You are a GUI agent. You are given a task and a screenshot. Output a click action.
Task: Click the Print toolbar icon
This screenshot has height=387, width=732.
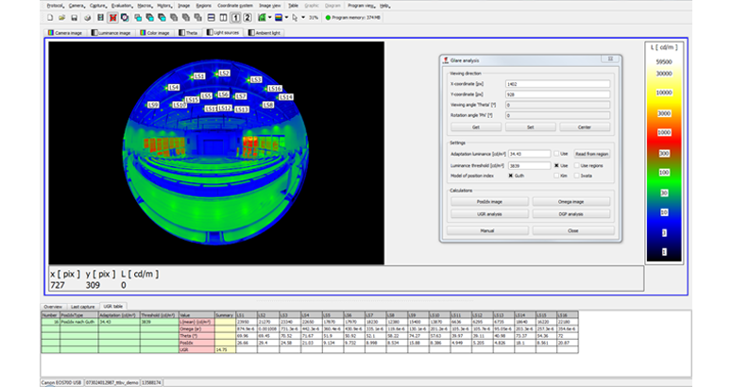pyautogui.click(x=87, y=18)
